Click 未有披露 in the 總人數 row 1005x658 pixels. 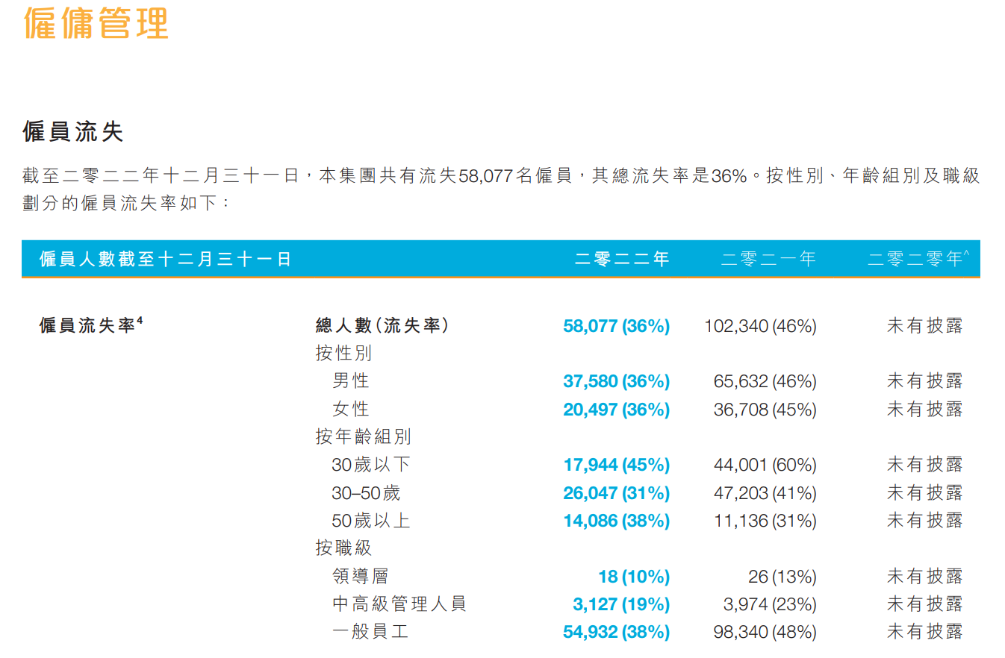[925, 326]
